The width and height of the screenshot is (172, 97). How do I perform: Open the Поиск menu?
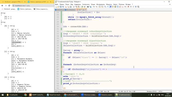tap(67, 4)
